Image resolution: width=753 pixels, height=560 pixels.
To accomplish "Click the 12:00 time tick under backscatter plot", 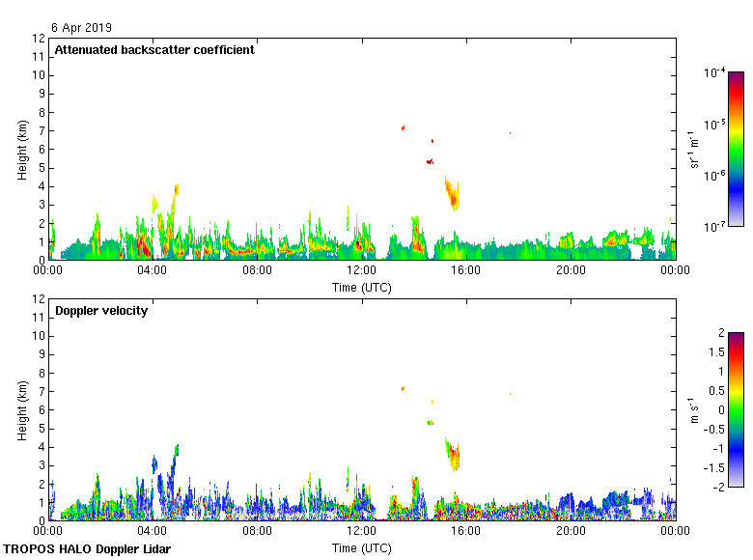I will [362, 271].
